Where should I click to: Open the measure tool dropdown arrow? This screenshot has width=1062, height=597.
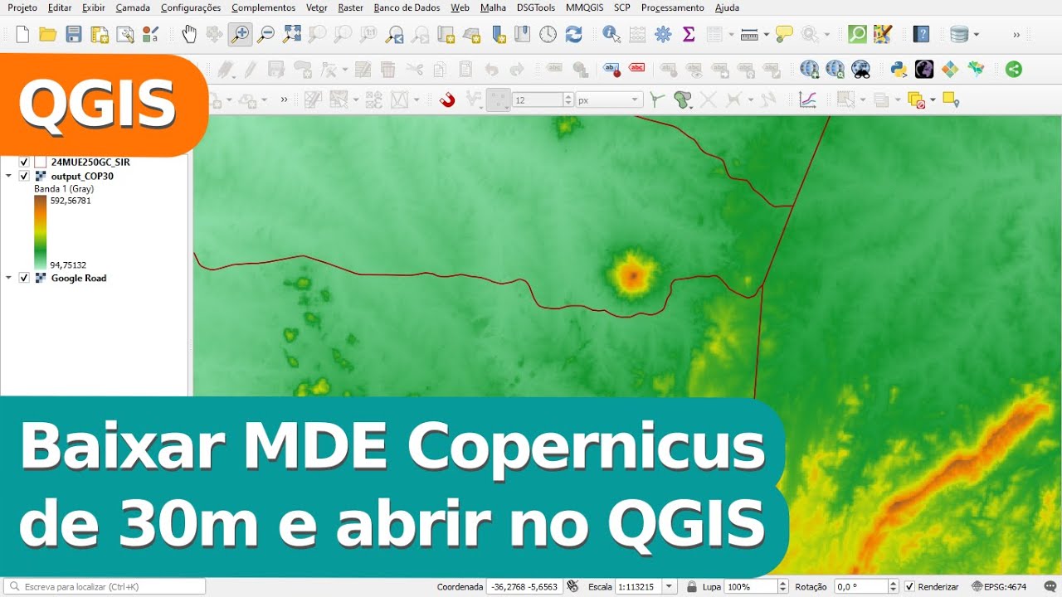(x=766, y=35)
